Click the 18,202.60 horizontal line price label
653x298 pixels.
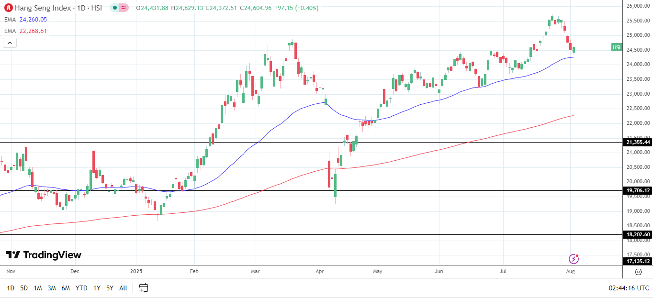click(637, 234)
